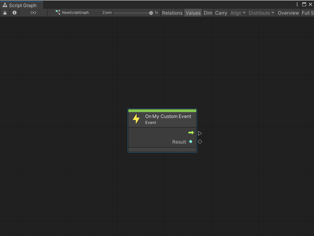Open the three-dot menu at the top right
Screen dimensions: 314x236
(x=297, y=4)
